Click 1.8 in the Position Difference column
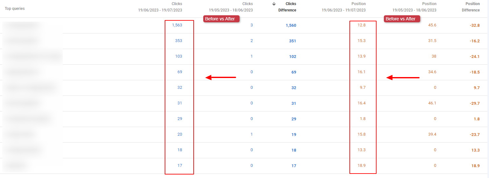 pyautogui.click(x=477, y=119)
